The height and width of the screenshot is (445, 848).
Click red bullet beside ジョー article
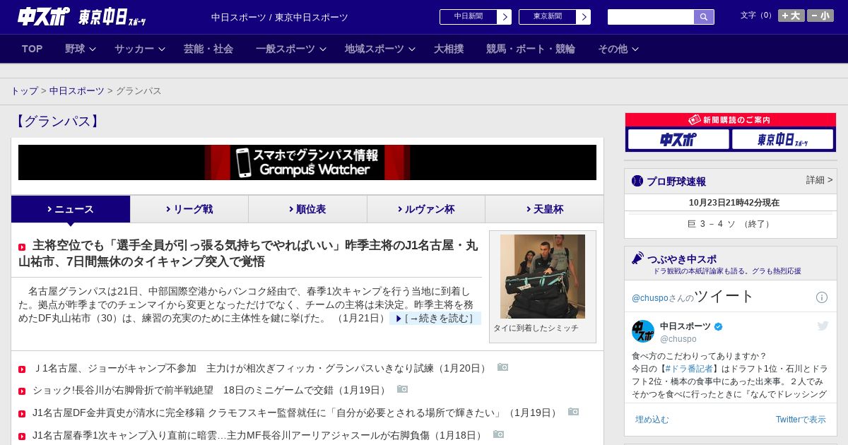22,369
